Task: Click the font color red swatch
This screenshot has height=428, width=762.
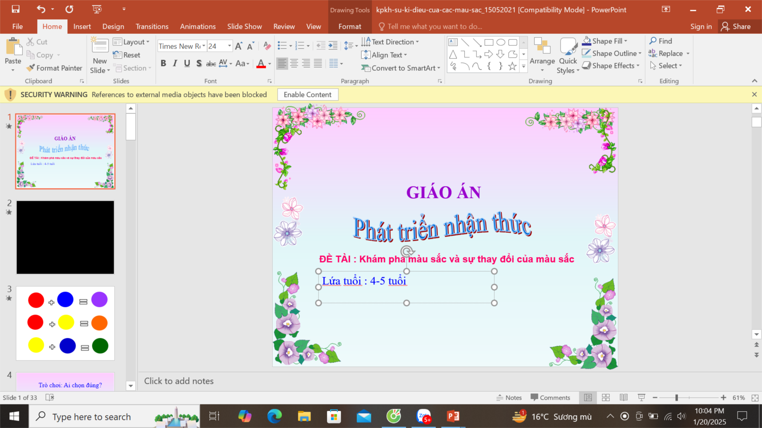Action: click(261, 64)
